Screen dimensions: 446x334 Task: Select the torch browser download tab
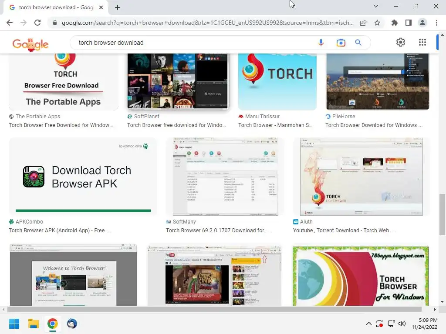pos(55,7)
